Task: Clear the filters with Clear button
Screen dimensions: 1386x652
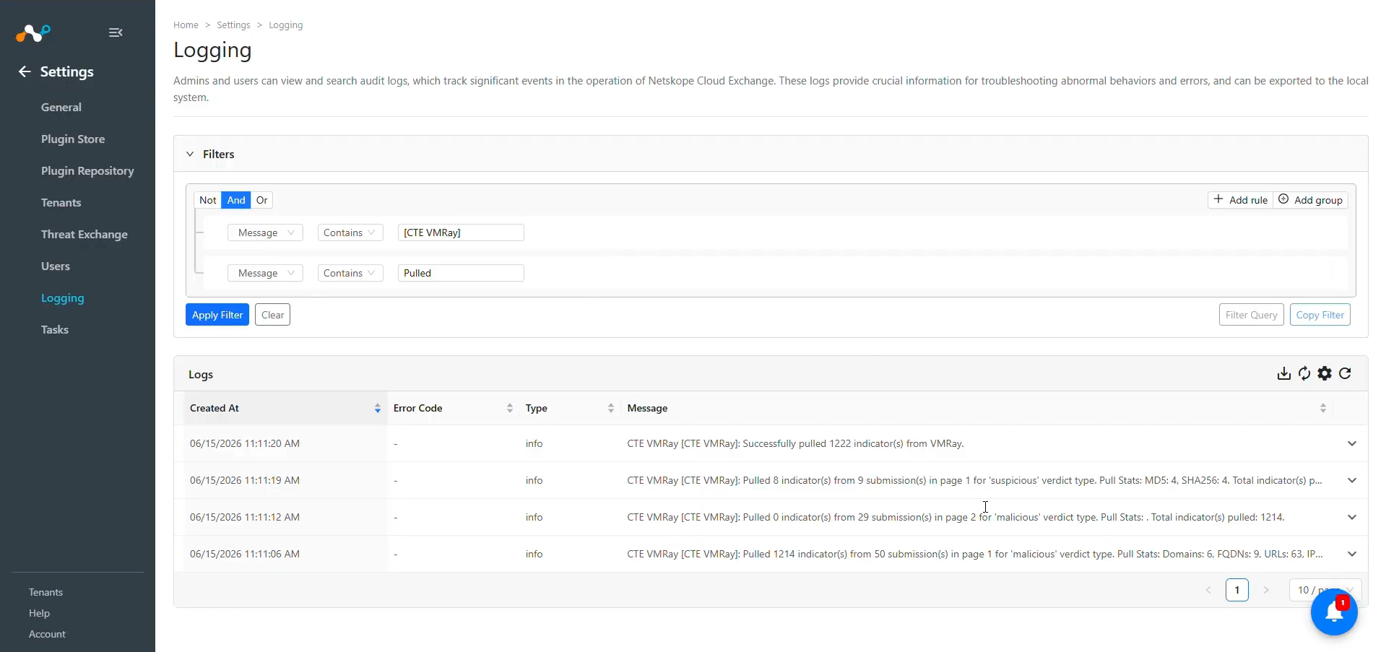Action: pos(273,315)
